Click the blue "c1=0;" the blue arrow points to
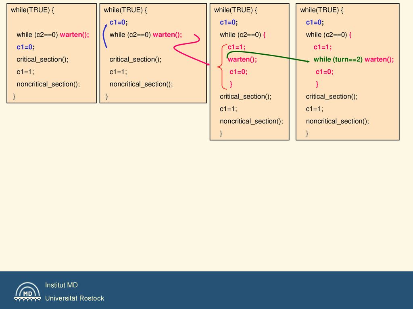The image size is (413, 309). (x=119, y=23)
